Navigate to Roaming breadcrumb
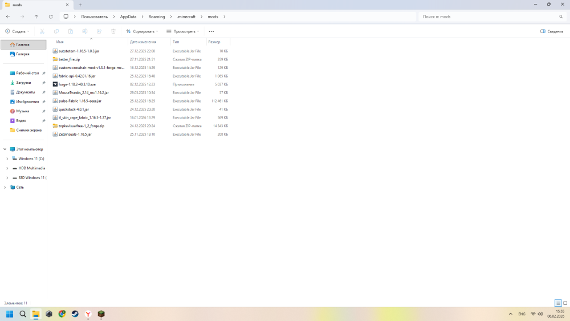 157,17
